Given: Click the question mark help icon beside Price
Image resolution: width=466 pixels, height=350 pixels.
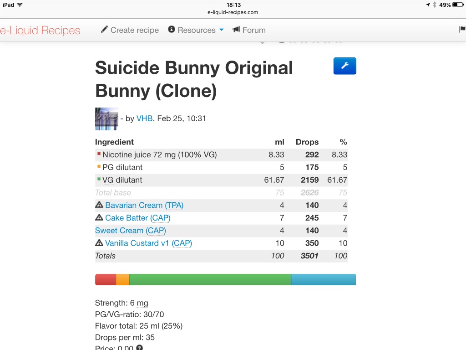Looking at the screenshot, I should (x=140, y=348).
